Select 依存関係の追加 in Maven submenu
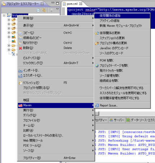 pos(122,16)
